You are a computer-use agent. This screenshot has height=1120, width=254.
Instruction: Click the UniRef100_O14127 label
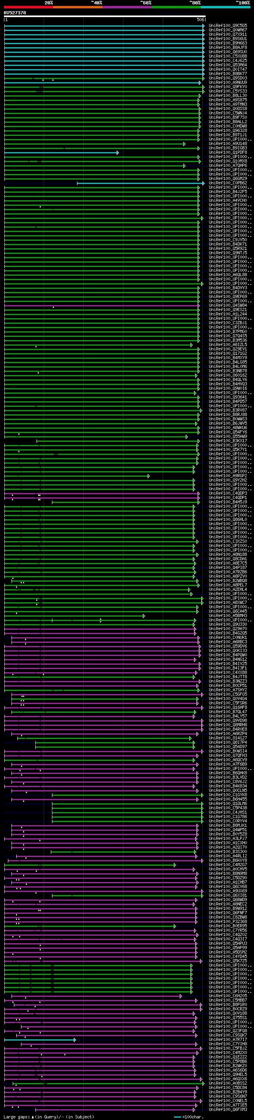pos(227,738)
